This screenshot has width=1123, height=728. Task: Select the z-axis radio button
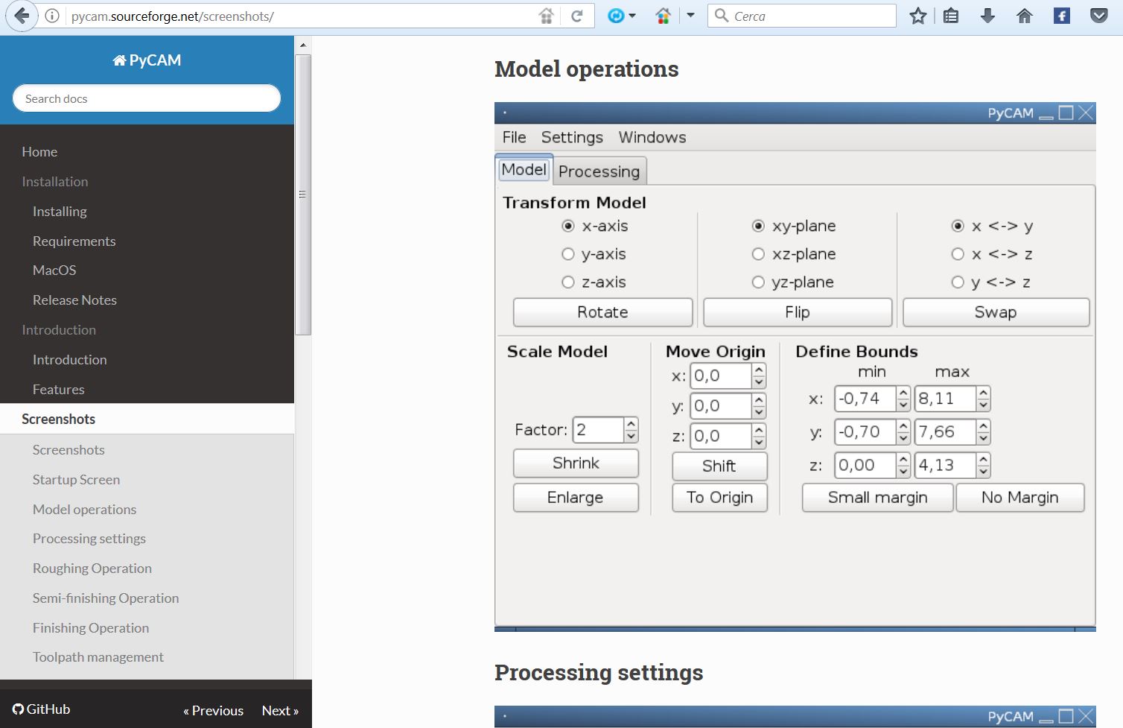click(568, 282)
